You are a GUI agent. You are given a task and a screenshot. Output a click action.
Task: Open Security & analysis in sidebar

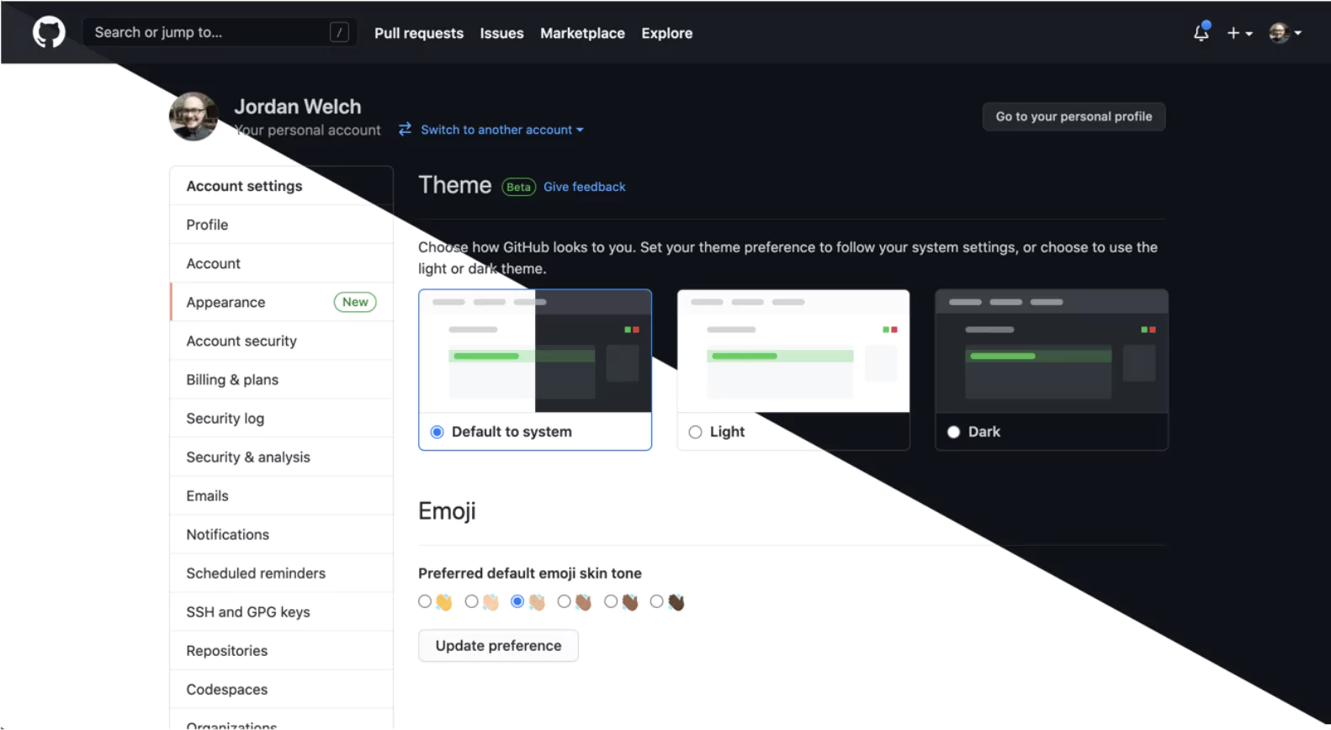(x=281, y=457)
